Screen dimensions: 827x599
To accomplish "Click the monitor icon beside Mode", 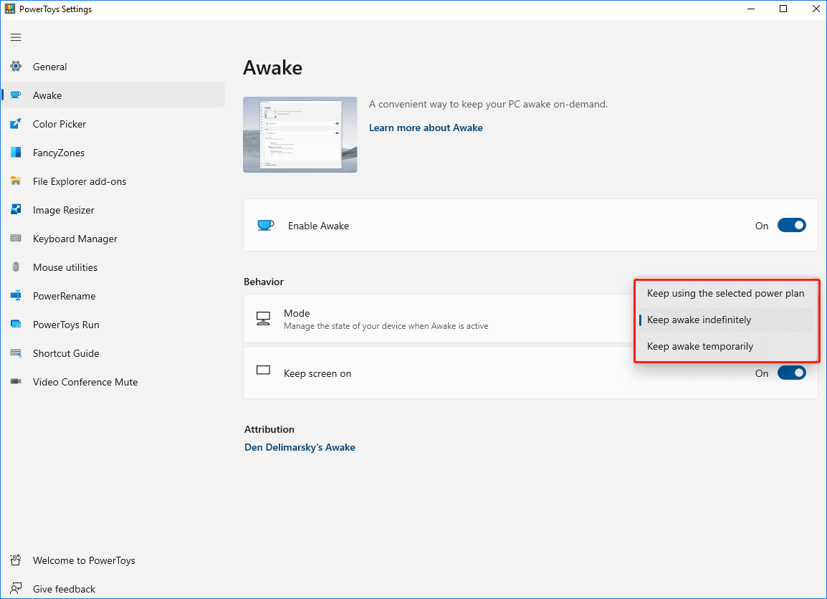I will tap(263, 318).
